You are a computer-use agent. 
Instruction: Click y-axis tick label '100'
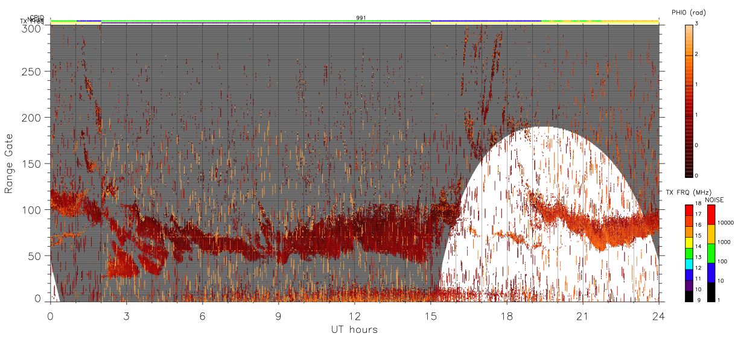click(x=32, y=210)
